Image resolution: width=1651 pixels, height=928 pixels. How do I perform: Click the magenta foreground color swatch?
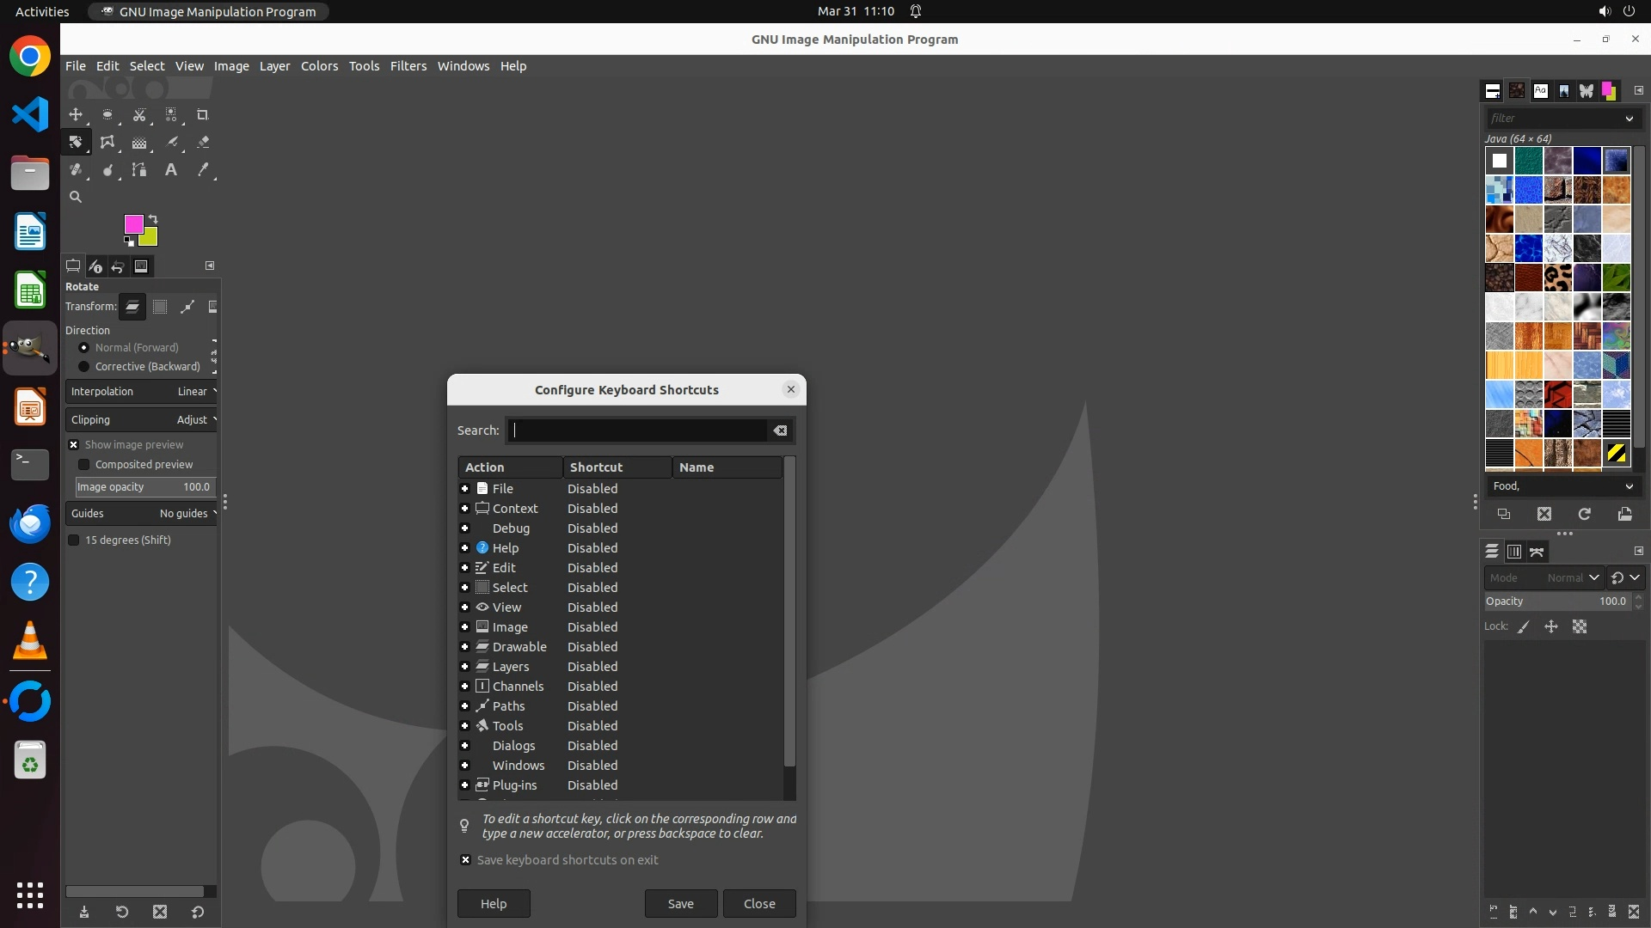pyautogui.click(x=132, y=223)
